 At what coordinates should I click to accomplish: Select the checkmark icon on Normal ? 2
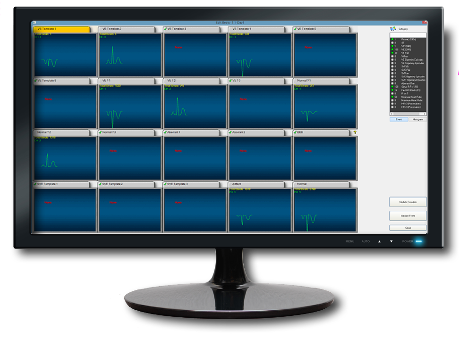(37, 133)
